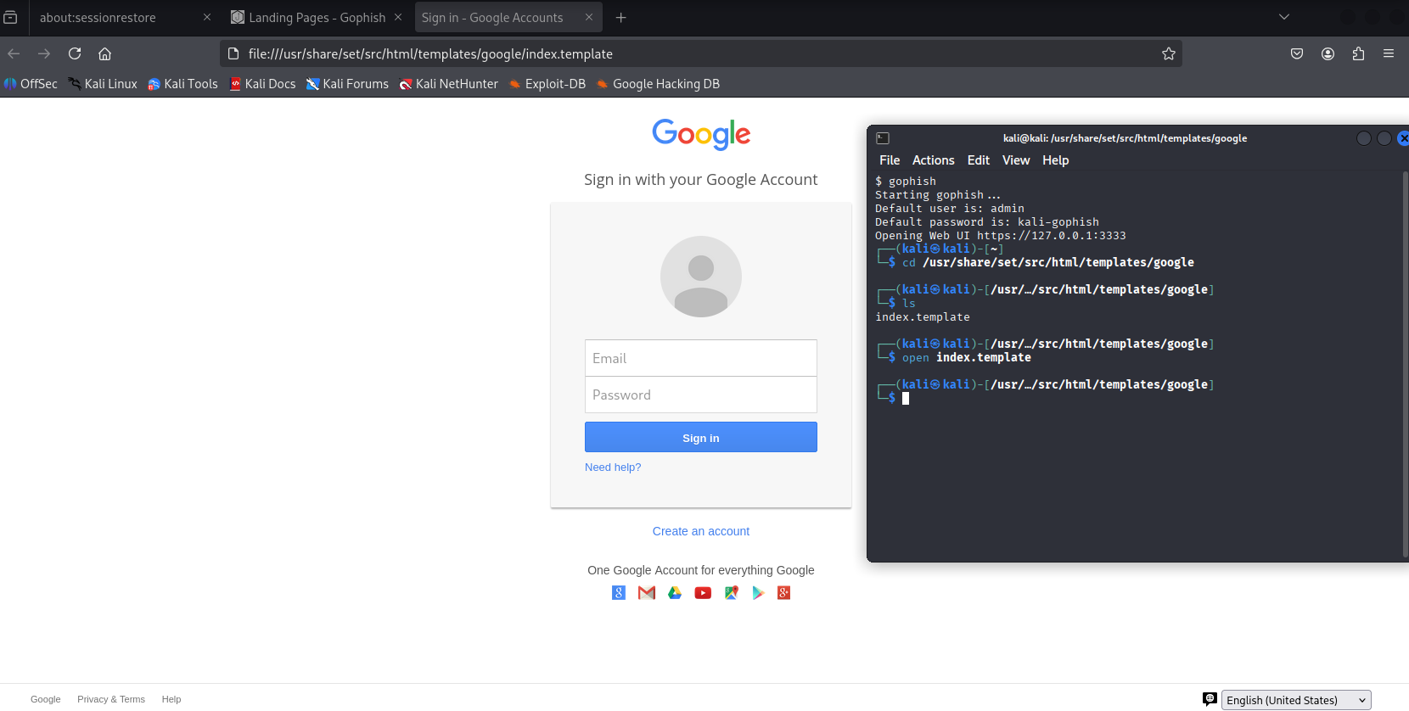Click the Google Play product icon
Image resolution: width=1409 pixels, height=711 pixels.
(x=758, y=593)
